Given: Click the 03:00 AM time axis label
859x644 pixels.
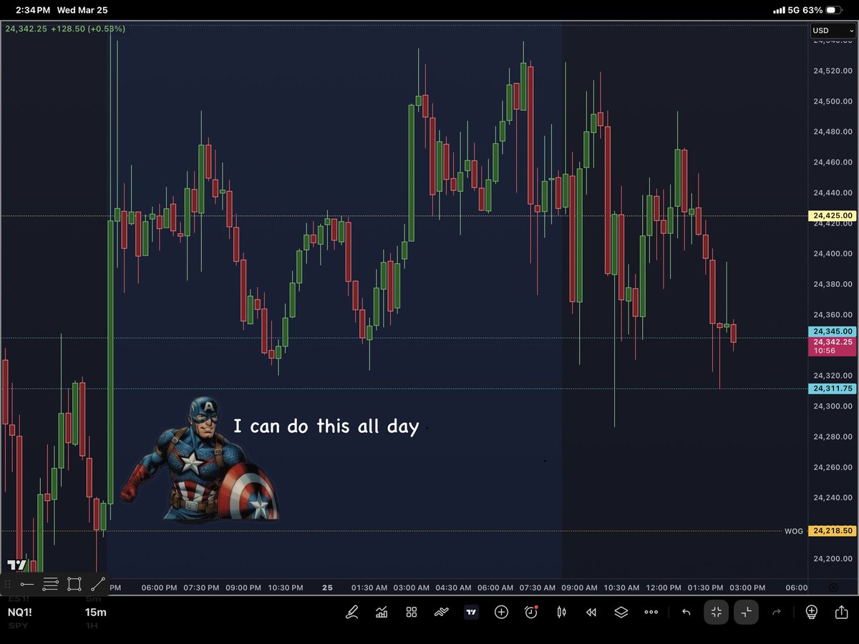Looking at the screenshot, I should pyautogui.click(x=412, y=587).
